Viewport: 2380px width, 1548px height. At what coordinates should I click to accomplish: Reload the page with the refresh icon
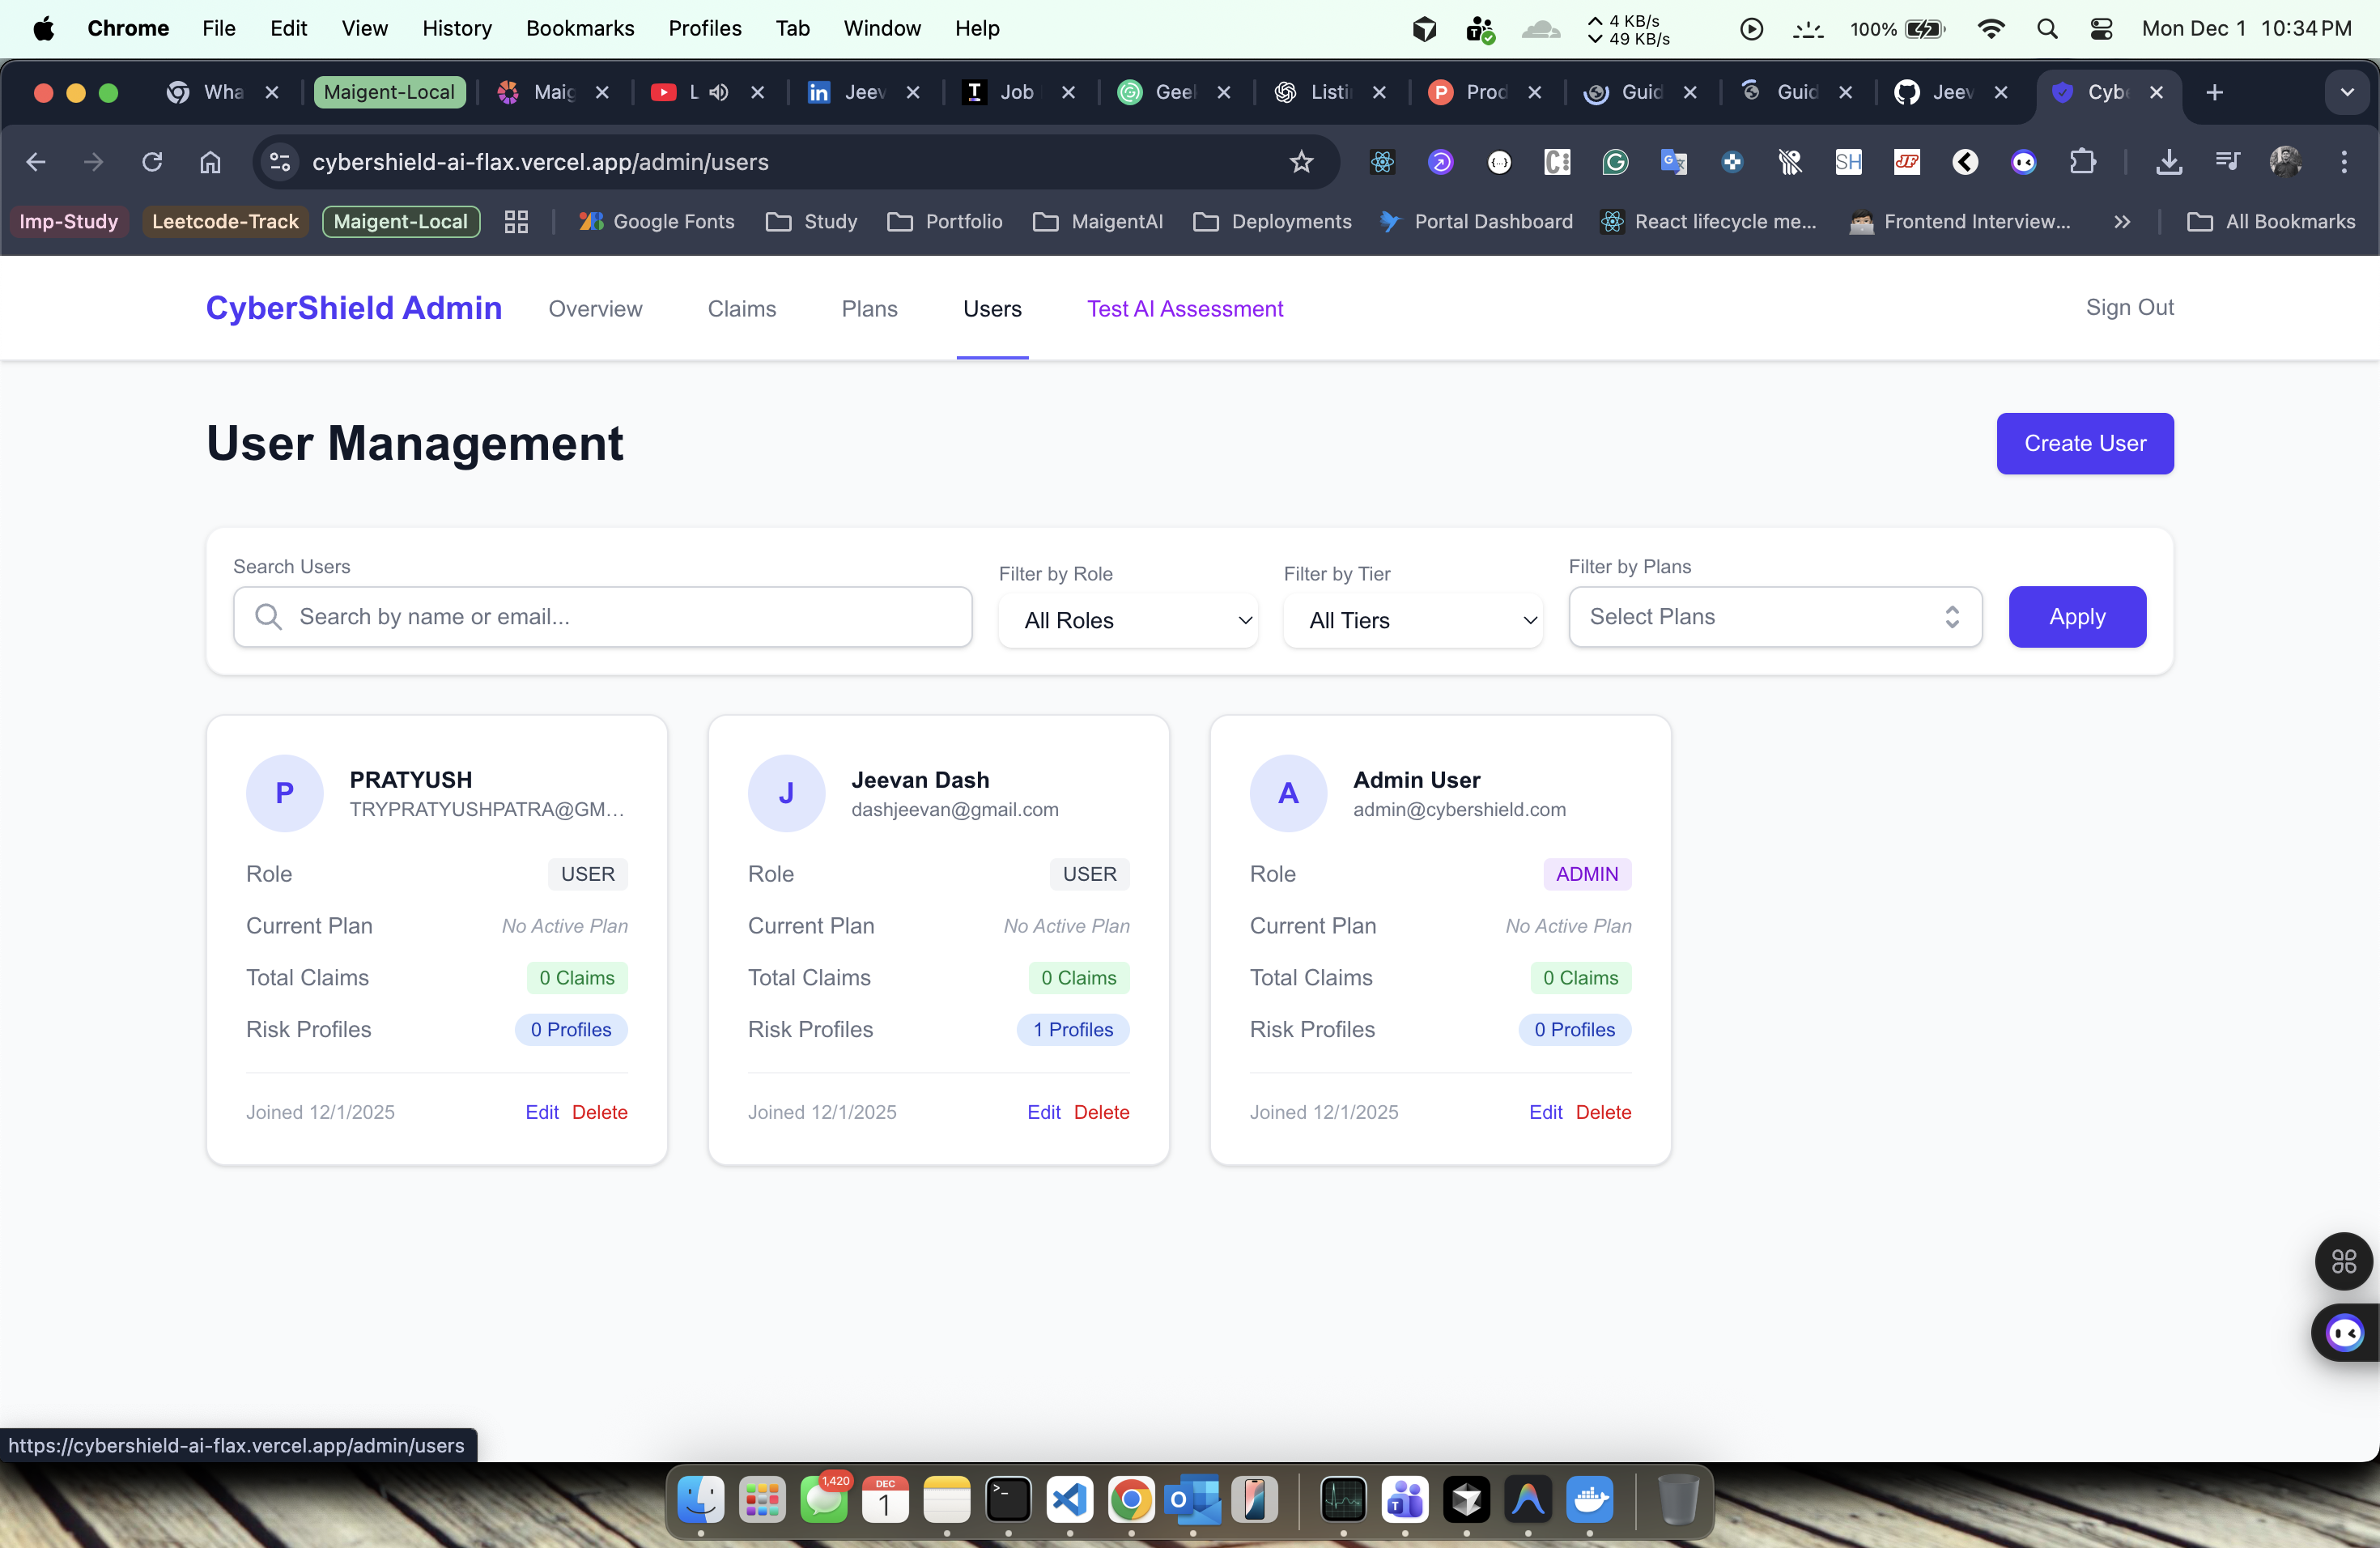click(152, 162)
